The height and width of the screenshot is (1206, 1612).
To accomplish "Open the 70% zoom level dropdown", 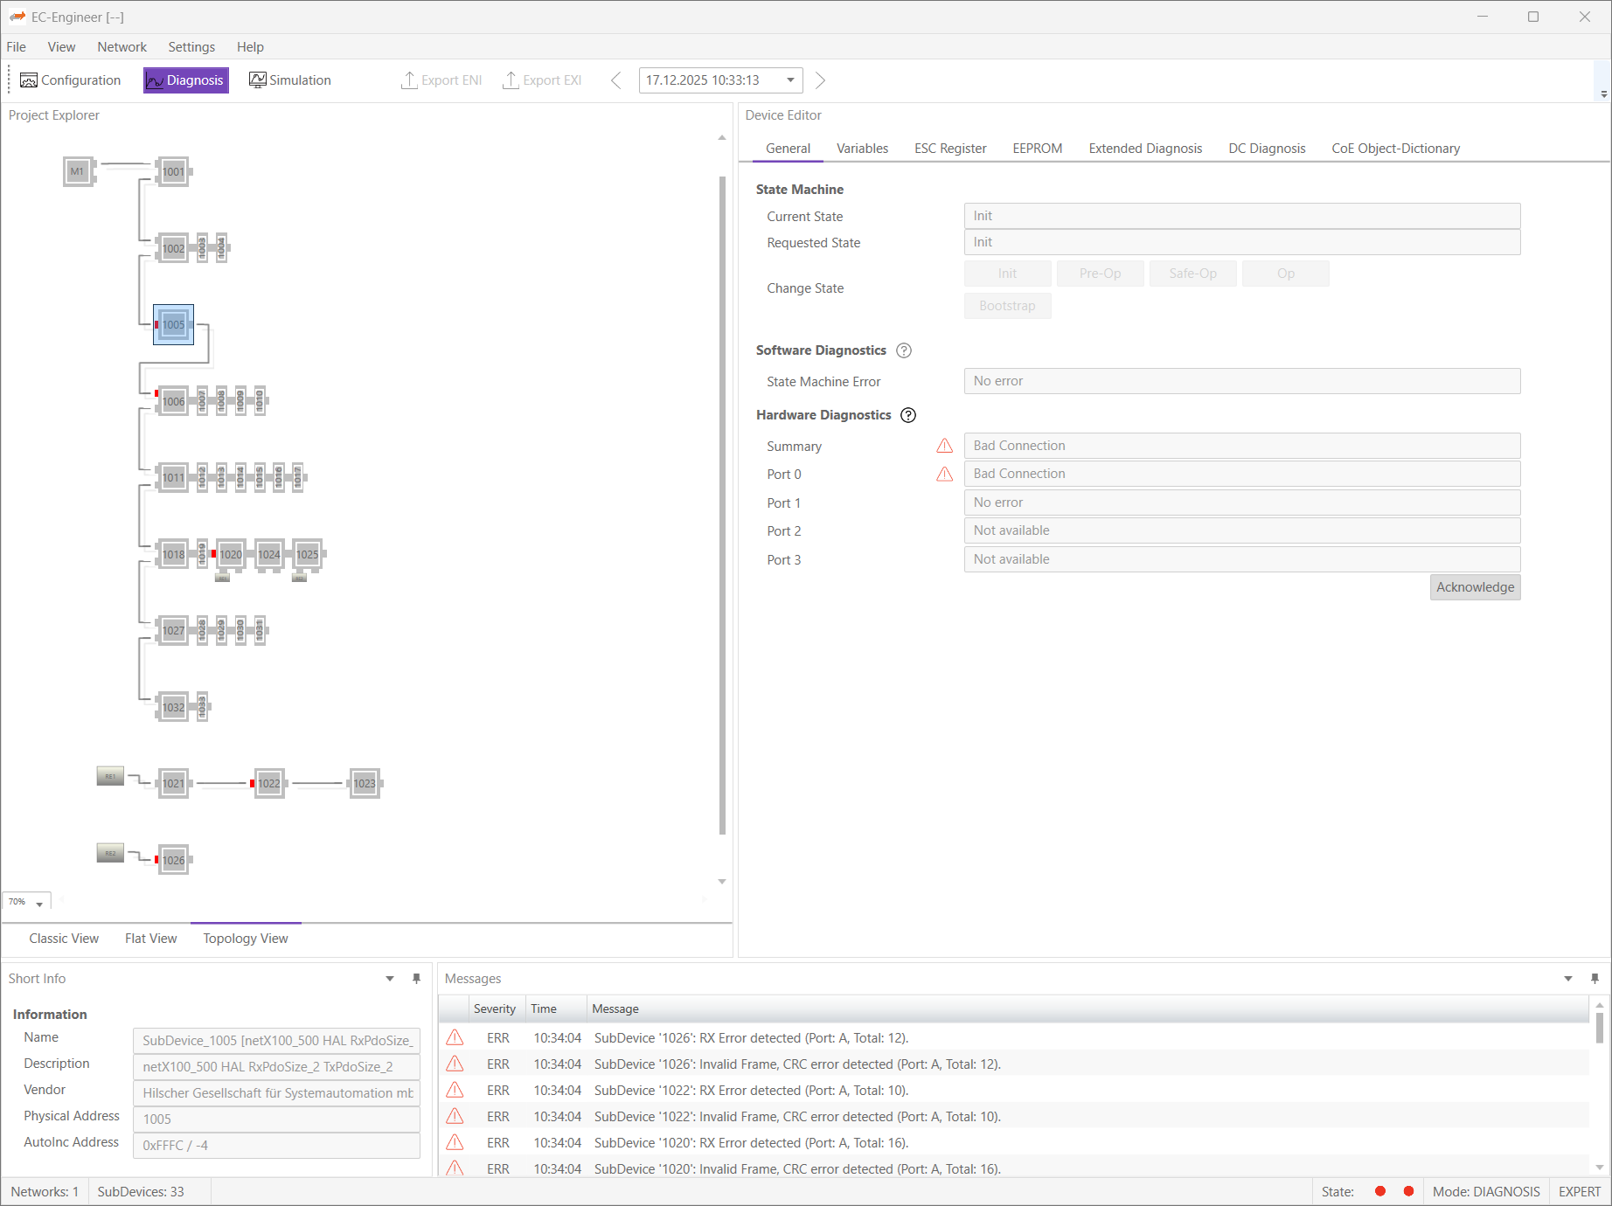I will pos(39,904).
